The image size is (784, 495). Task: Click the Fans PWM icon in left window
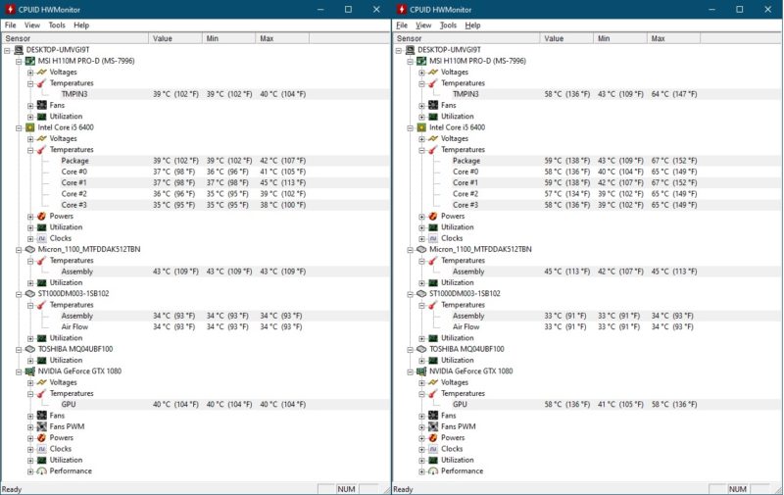pyautogui.click(x=41, y=426)
